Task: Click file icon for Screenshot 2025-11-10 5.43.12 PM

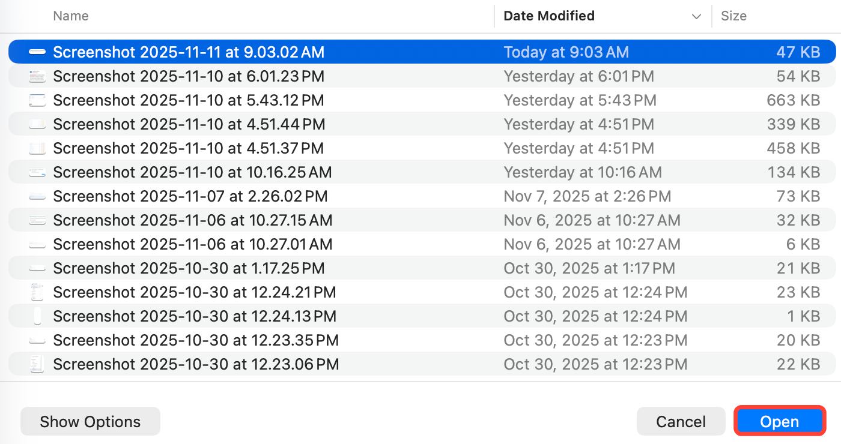Action: pyautogui.click(x=37, y=100)
